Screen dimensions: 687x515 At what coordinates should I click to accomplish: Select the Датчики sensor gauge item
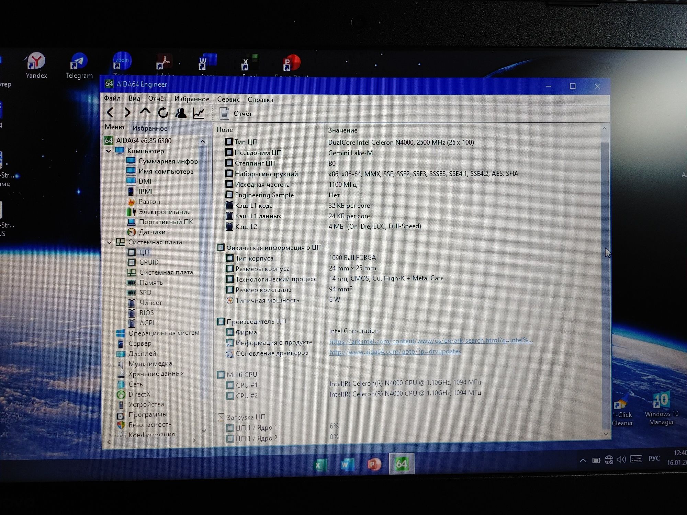(146, 232)
